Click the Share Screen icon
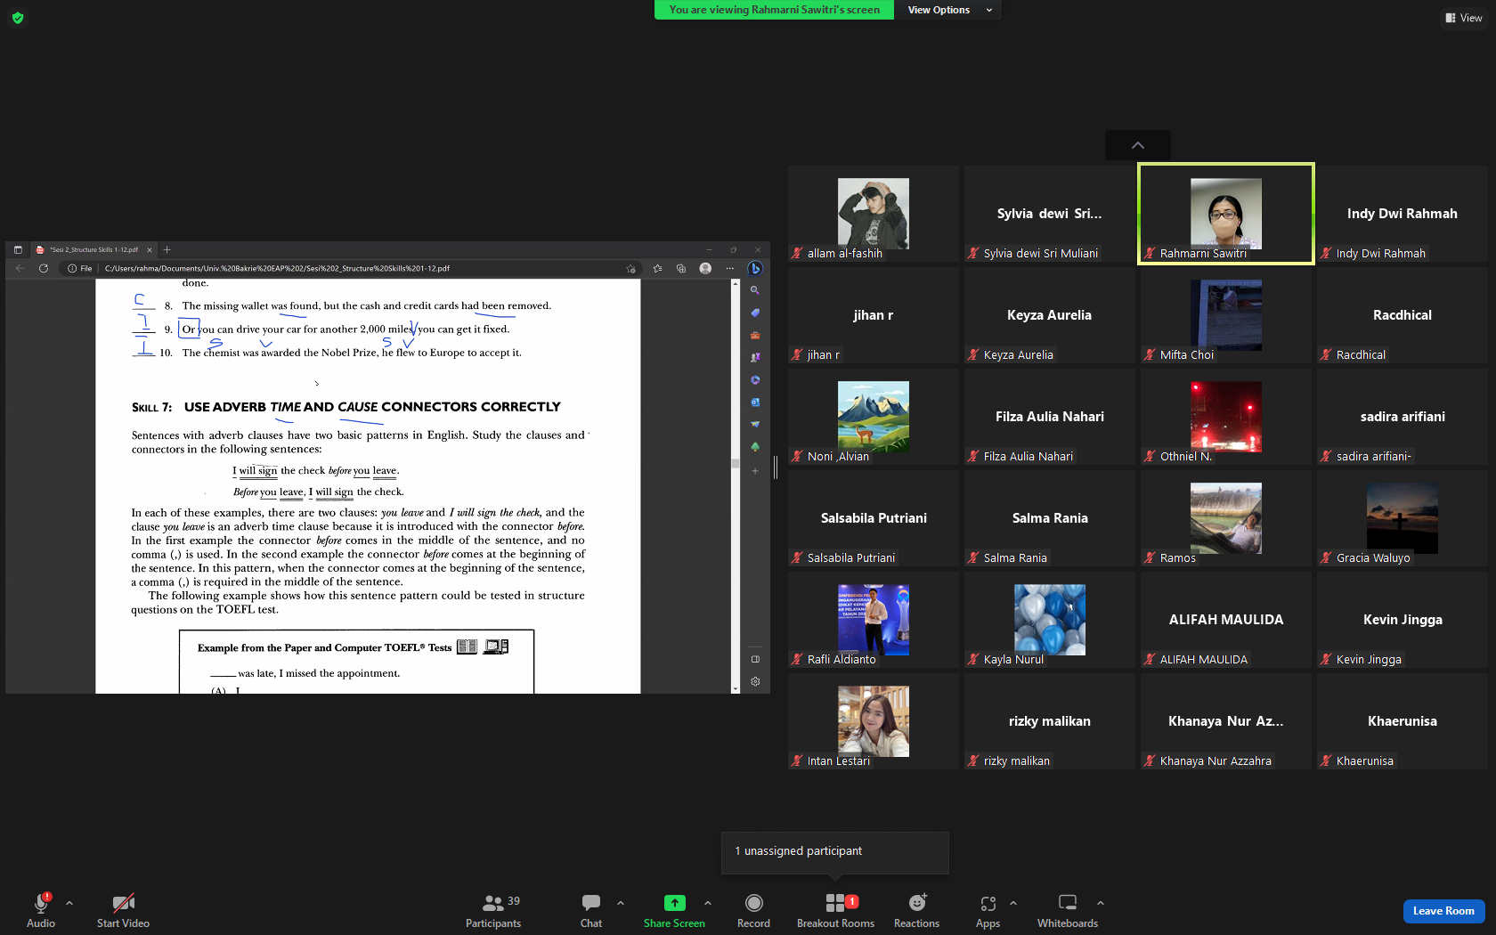The image size is (1496, 935). (x=675, y=903)
